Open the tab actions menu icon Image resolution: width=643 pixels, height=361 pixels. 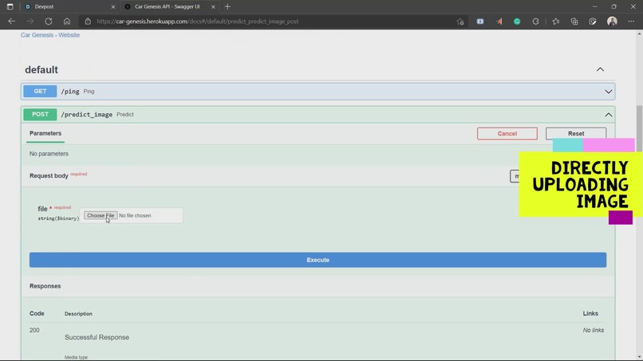tap(10, 6)
